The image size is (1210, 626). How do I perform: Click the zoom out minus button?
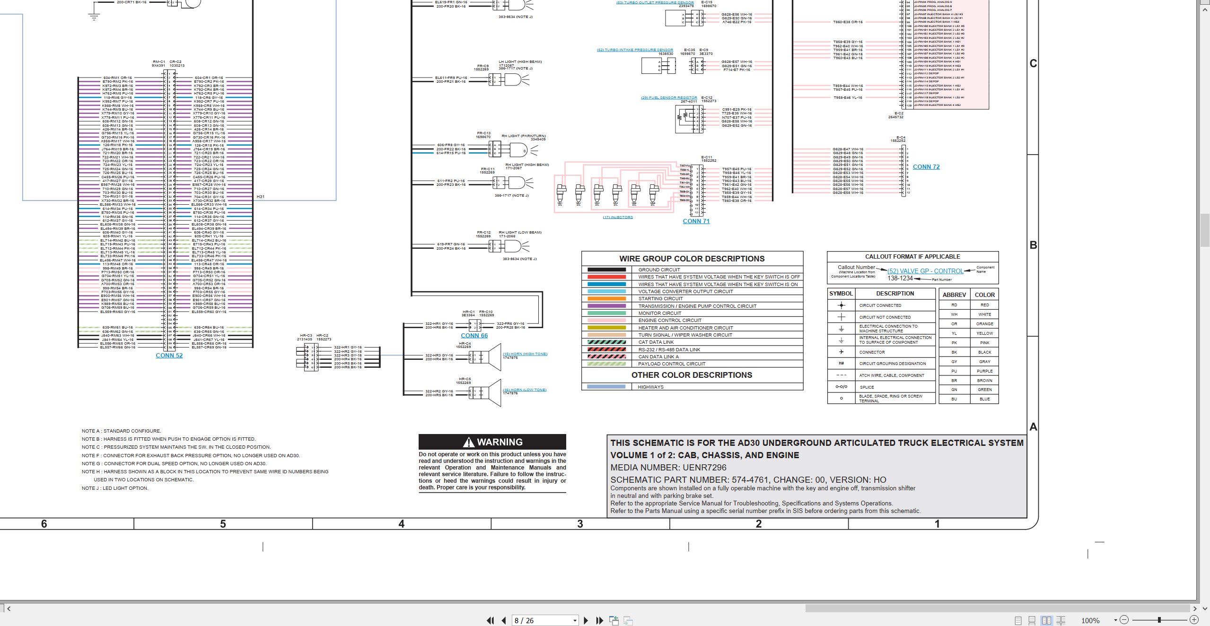pos(1124,620)
